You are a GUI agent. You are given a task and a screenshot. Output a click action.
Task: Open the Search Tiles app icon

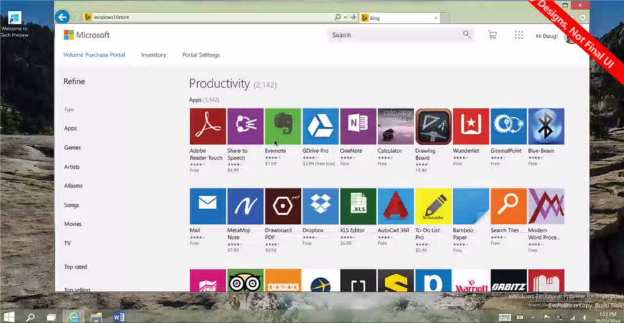pyautogui.click(x=509, y=206)
